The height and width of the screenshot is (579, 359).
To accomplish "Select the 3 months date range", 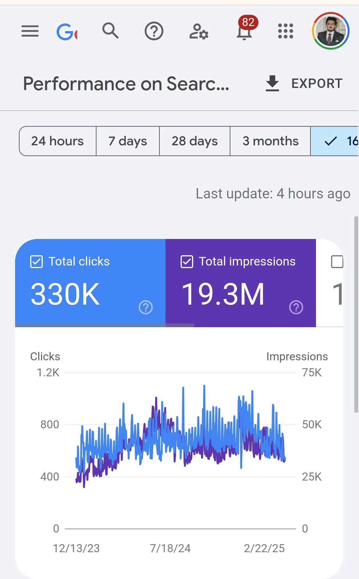I will coord(270,141).
